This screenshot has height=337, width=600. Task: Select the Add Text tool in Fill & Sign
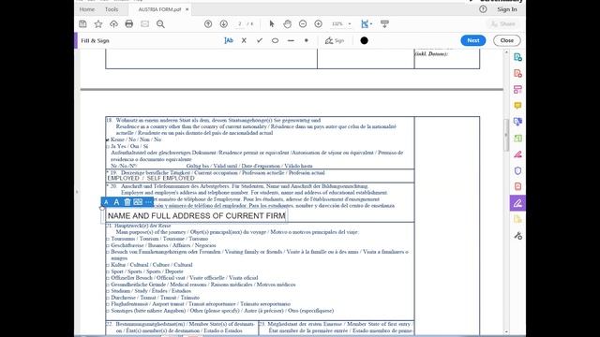tap(229, 40)
